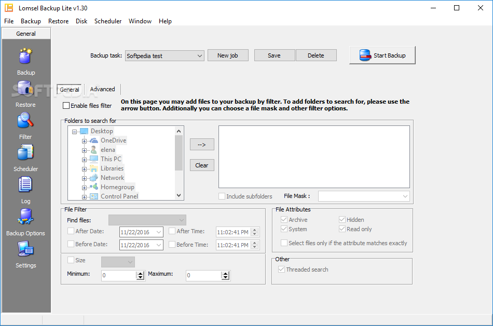Open the Restore menu
Screen dimensions: 493x326
[59, 21]
